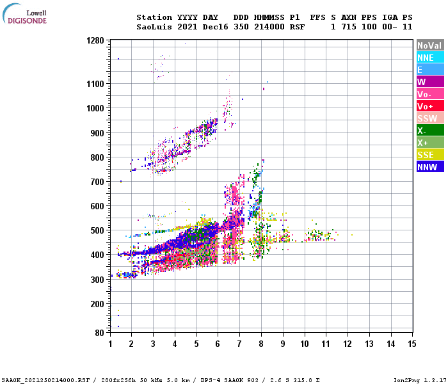448x384 pixels.
Task: Click the frequency axis label 10
Action: point(304,344)
